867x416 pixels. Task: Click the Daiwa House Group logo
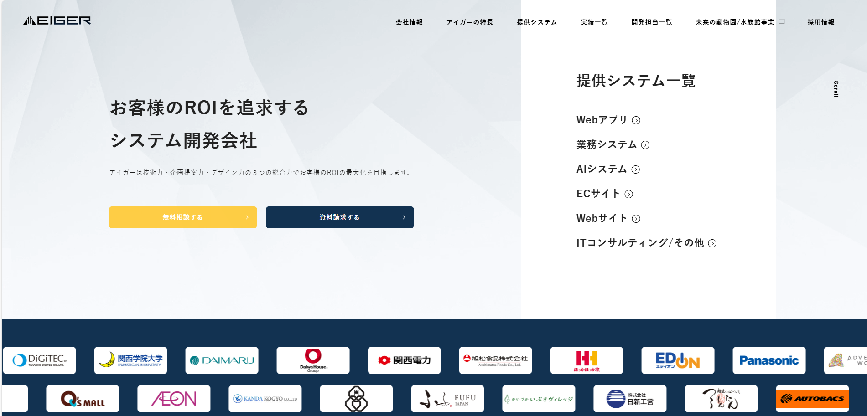coord(313,360)
